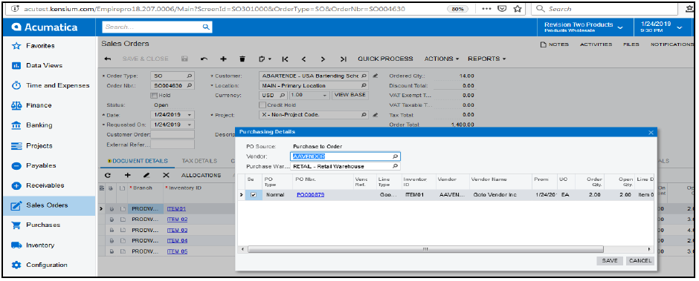Viewport: 699px width, 281px height.
Task: Switch to the TAX DETAILS tab
Action: (199, 161)
